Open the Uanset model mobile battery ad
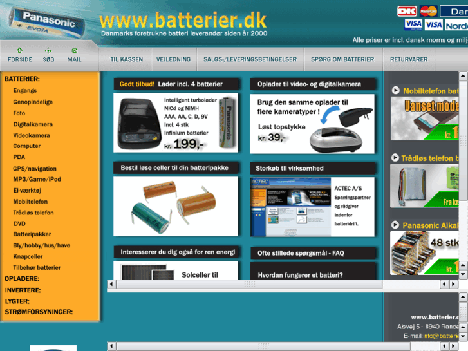This screenshot has width=468, height=351. (x=424, y=119)
